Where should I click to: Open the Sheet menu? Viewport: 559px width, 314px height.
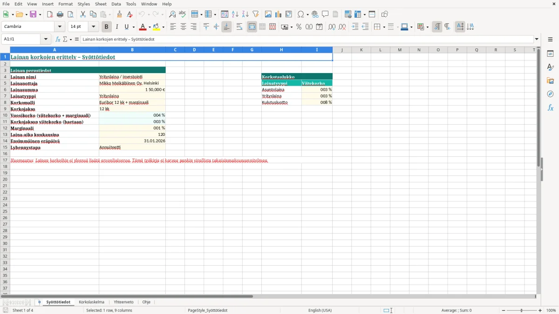(x=101, y=4)
